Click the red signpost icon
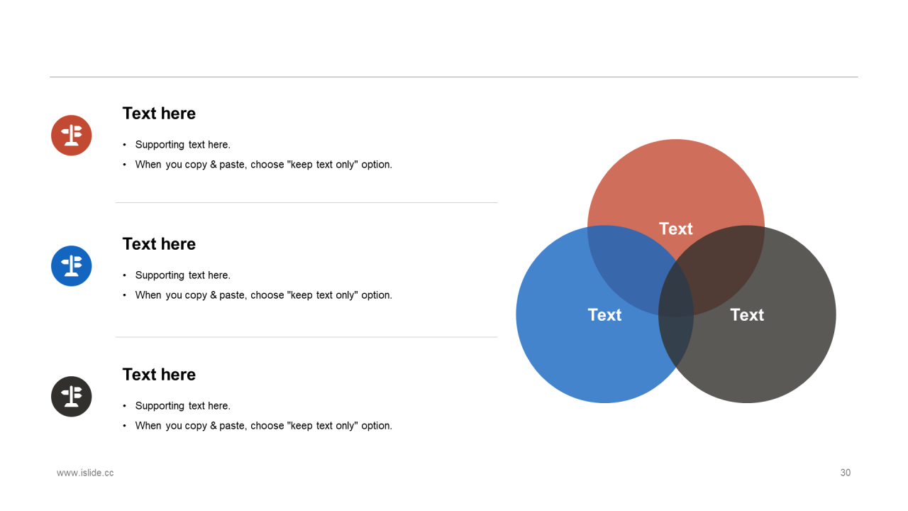 coord(72,135)
